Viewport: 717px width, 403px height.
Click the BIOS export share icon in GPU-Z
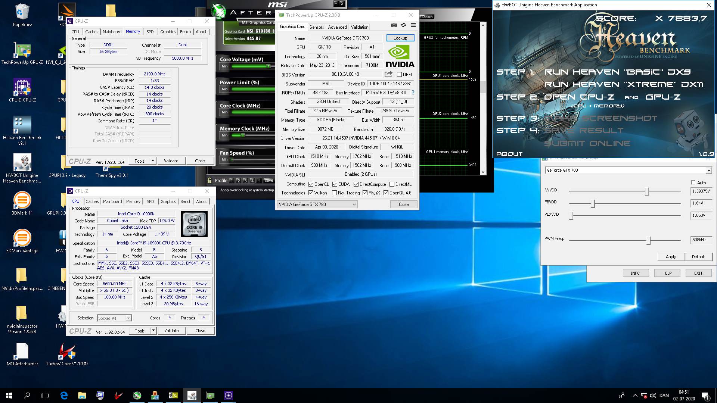[388, 74]
